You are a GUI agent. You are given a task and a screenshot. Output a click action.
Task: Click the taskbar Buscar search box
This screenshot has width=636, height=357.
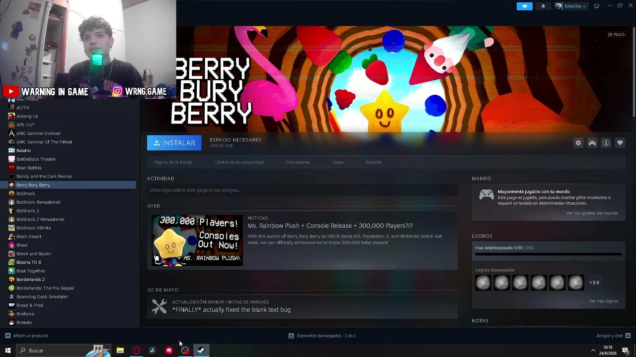[64, 351]
